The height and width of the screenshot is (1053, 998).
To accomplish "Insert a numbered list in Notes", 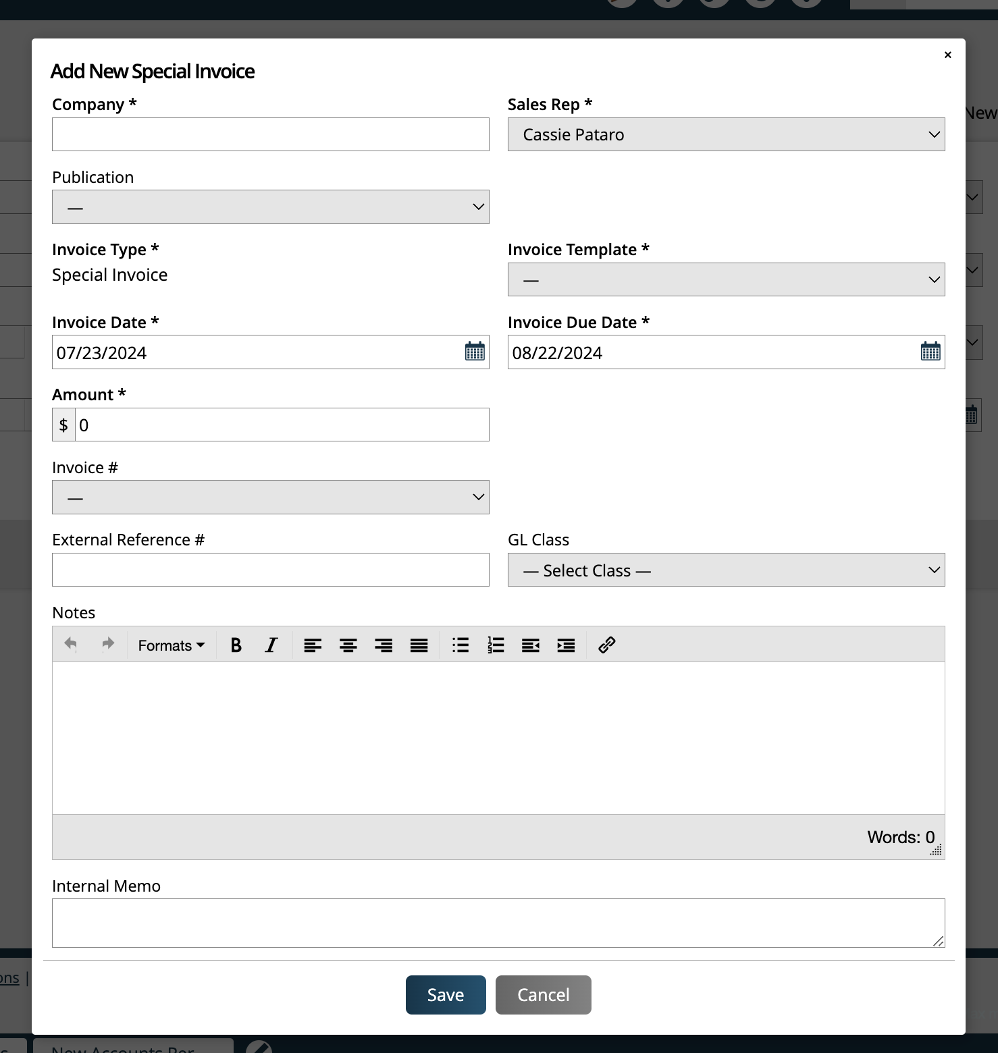I will point(495,645).
